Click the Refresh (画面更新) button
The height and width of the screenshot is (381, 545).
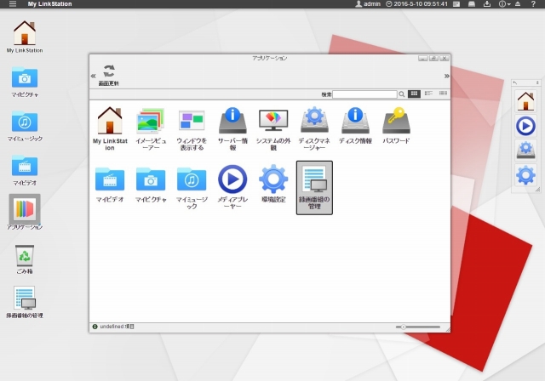(x=109, y=75)
